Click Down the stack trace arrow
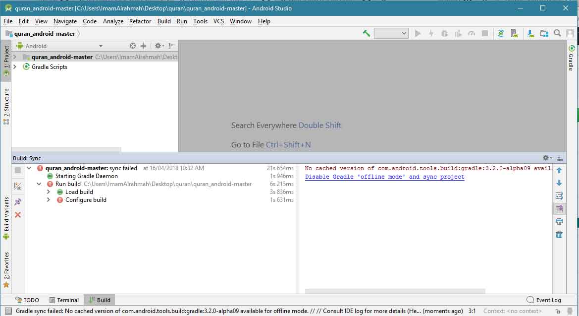 point(559,183)
